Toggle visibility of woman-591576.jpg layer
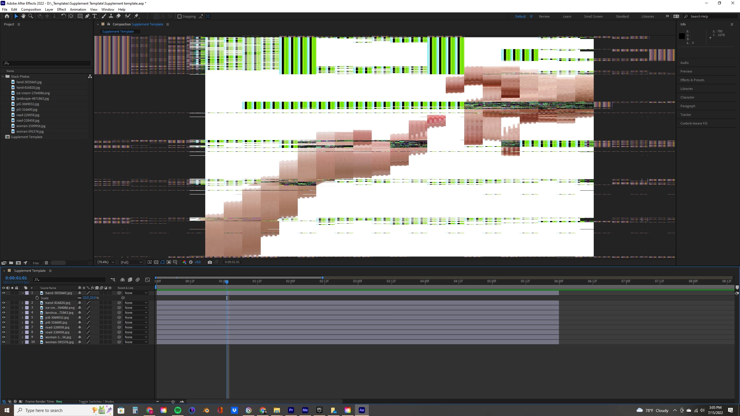The width and height of the screenshot is (740, 416). pos(4,342)
